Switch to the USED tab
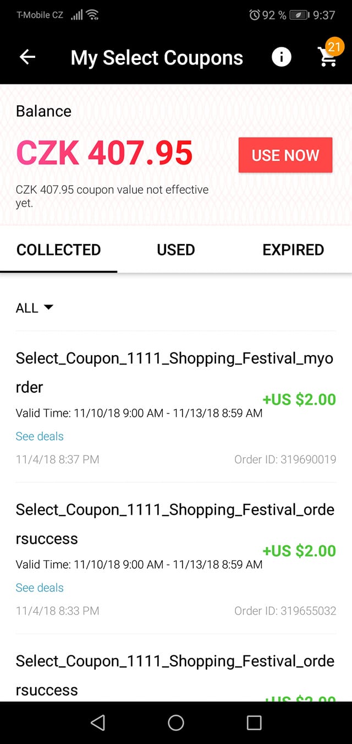The height and width of the screenshot is (744, 352). [176, 249]
